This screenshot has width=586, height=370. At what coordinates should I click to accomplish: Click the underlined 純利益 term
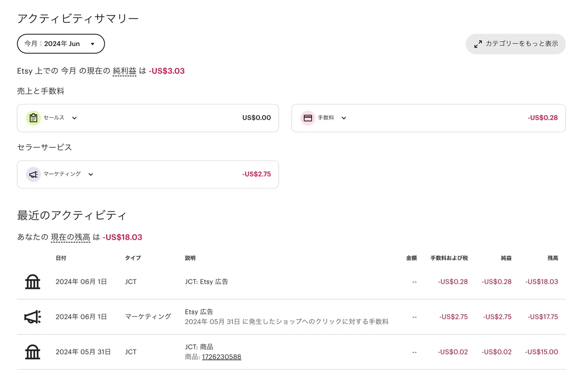coord(125,71)
